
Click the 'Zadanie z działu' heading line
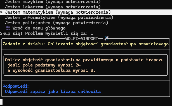[x=86, y=44]
